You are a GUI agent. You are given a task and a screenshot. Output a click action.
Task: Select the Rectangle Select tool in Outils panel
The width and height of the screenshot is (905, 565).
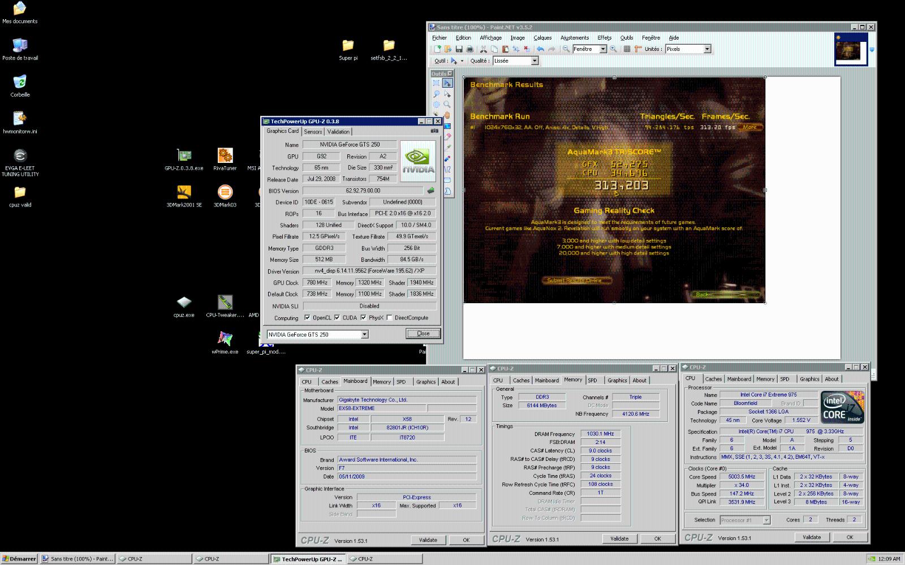[436, 83]
